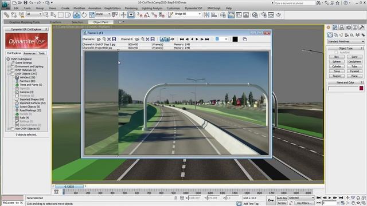
Task: Click the Render Production teapot icon
Action: click(278, 15)
